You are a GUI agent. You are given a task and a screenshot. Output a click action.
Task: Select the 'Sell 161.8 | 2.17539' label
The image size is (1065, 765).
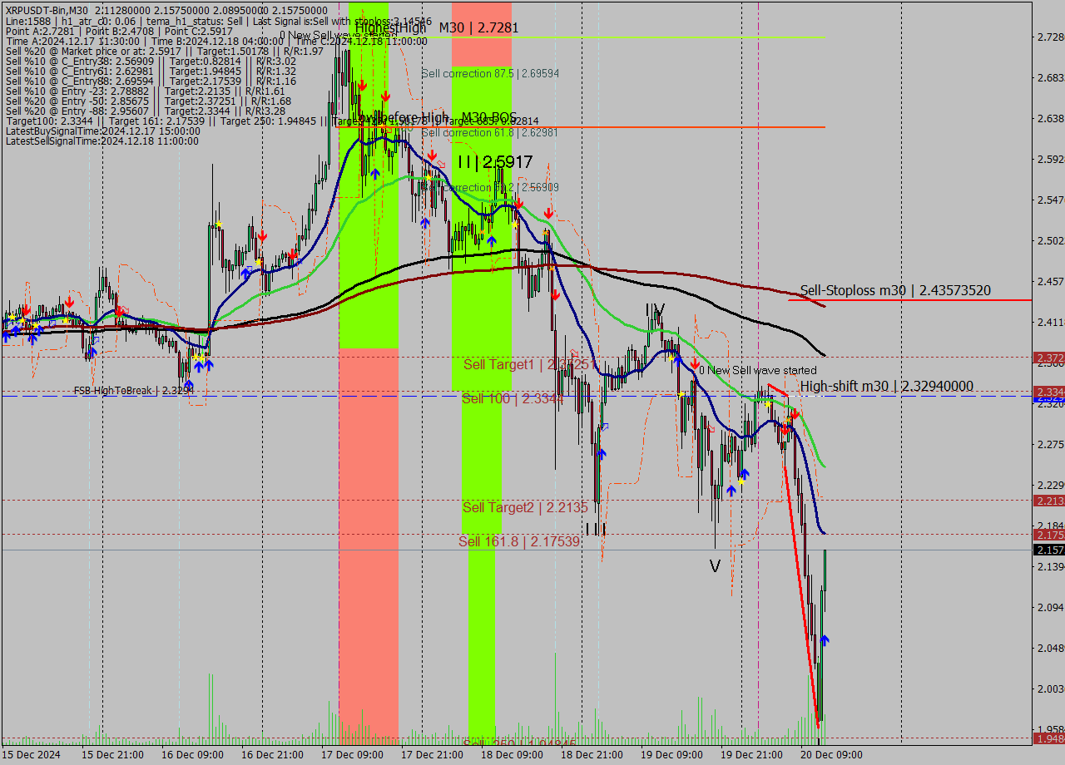(x=519, y=541)
